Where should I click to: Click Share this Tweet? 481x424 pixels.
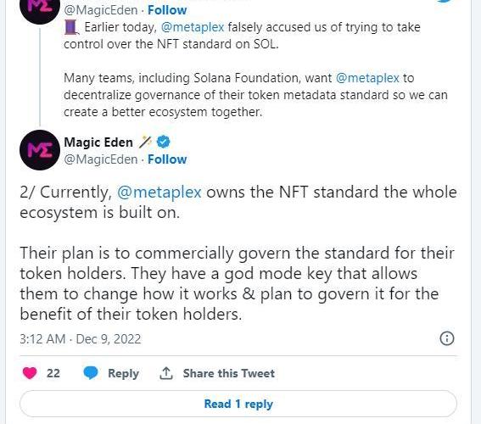tap(229, 373)
